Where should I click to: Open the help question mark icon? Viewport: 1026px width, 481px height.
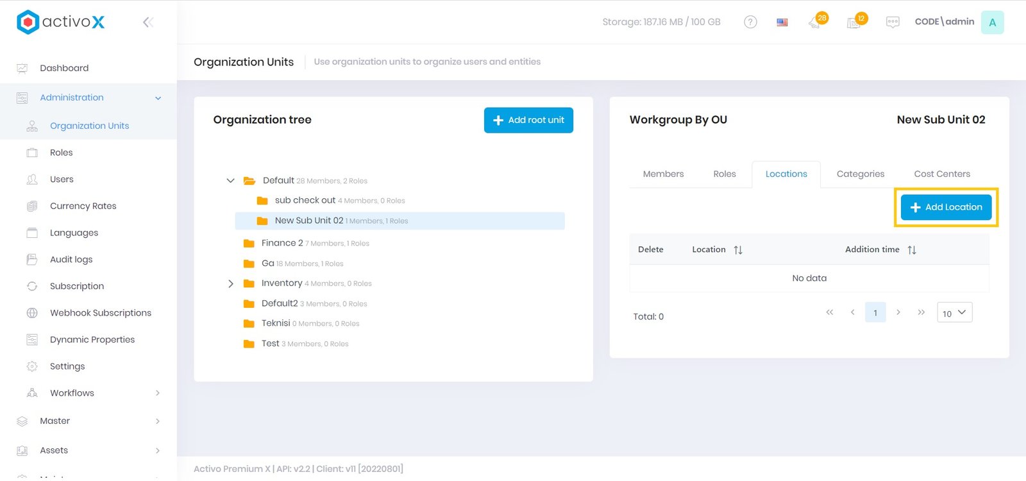pos(750,22)
